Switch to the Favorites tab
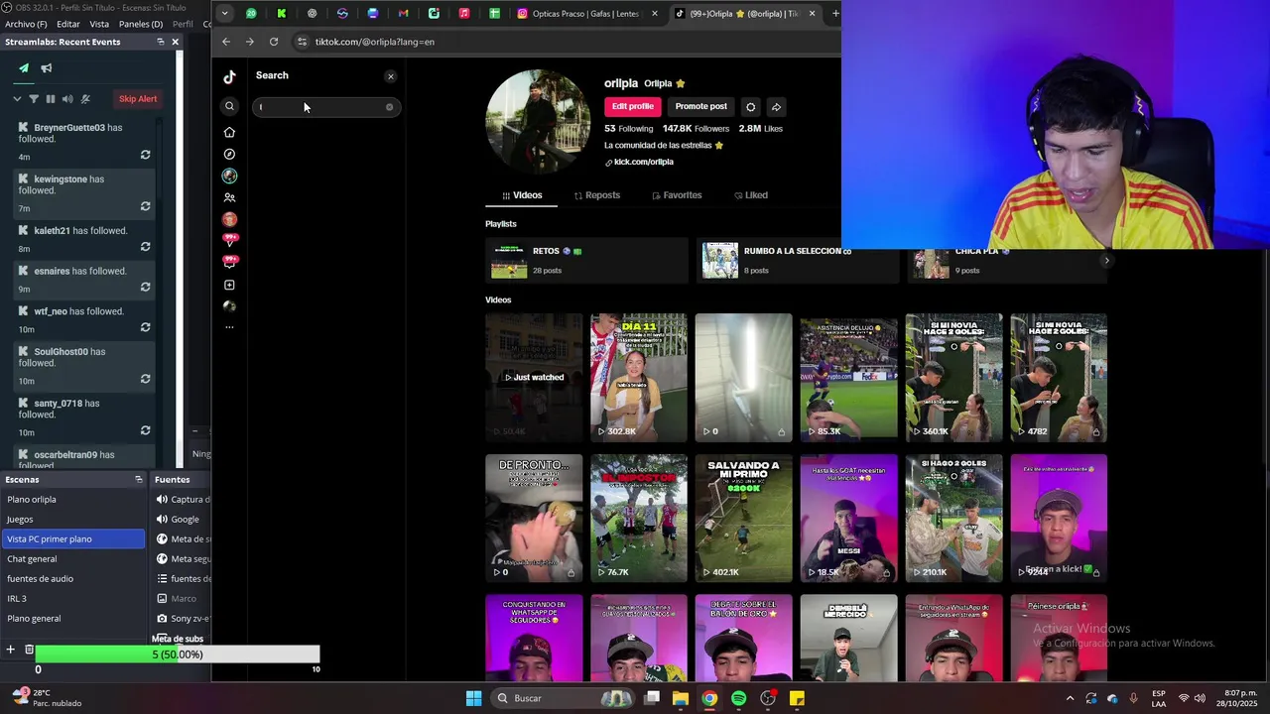Screen dimensions: 1270x714 pyautogui.click(x=677, y=195)
